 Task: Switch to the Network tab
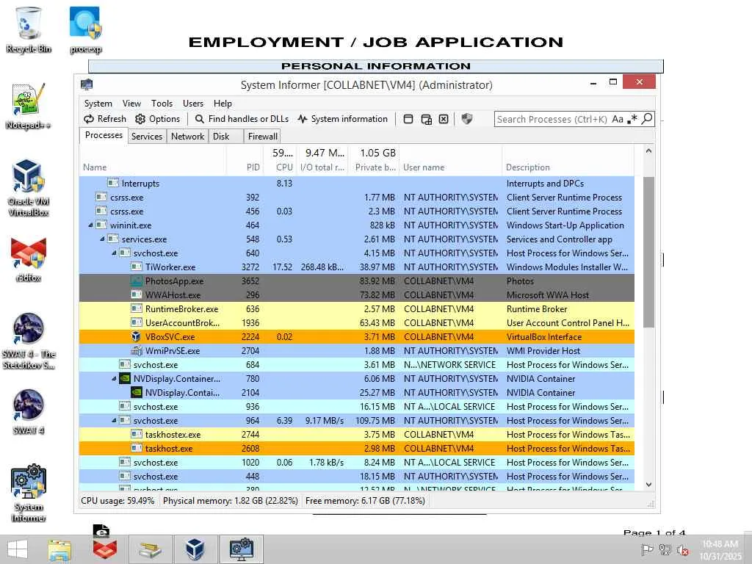pos(187,136)
